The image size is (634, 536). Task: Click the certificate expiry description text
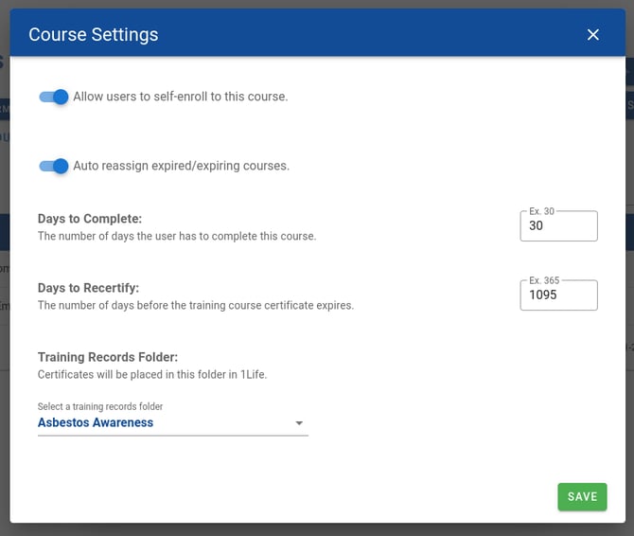(x=196, y=306)
